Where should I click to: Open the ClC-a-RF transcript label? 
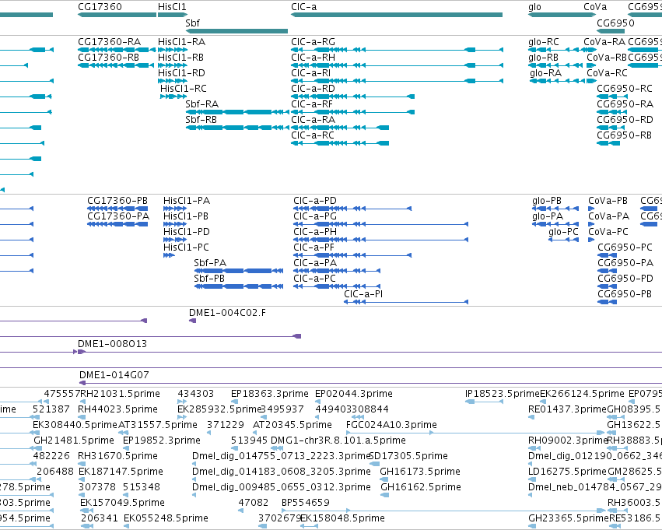312,104
